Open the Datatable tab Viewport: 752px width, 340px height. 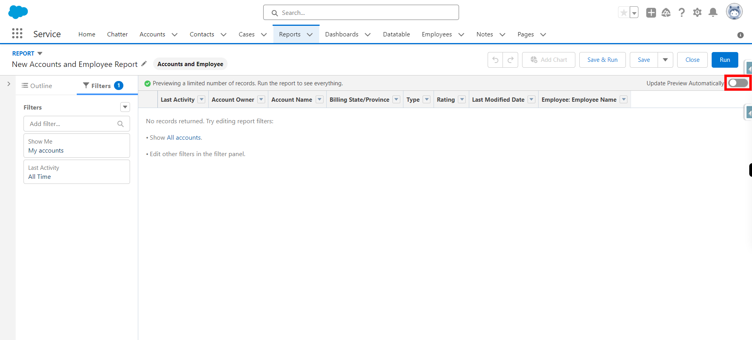tap(396, 34)
